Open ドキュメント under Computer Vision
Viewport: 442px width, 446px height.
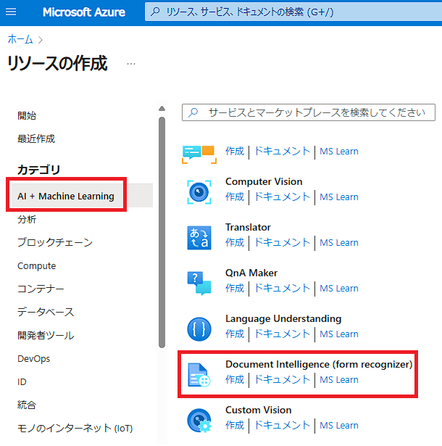point(282,197)
